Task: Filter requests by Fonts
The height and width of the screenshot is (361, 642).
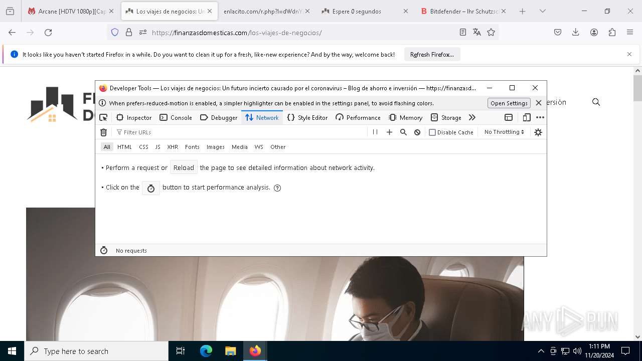Action: pyautogui.click(x=192, y=147)
